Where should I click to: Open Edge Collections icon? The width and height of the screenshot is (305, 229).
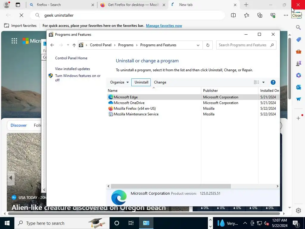(260, 15)
